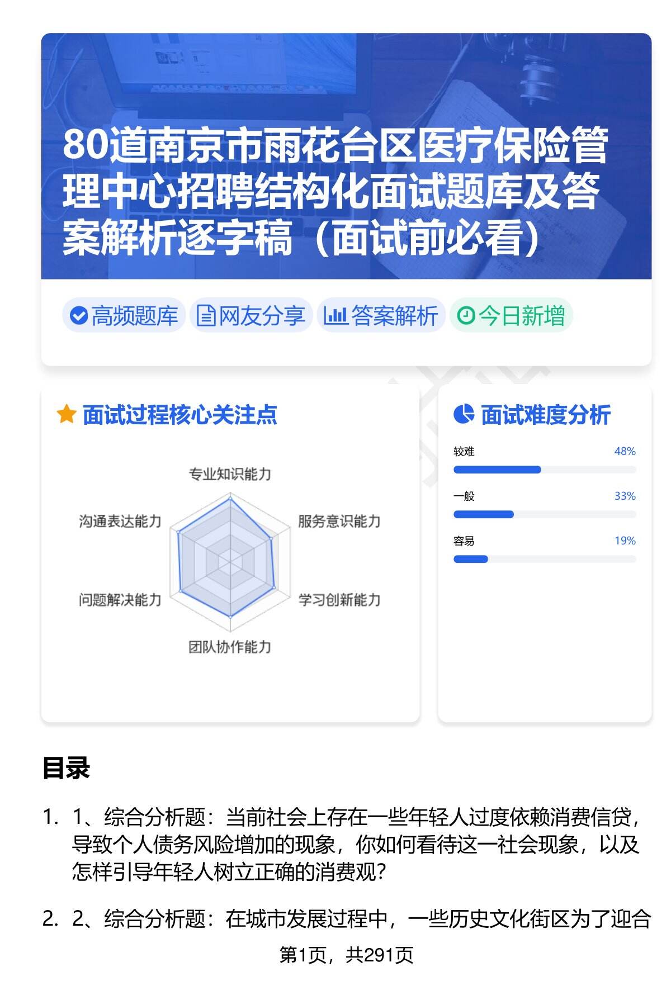Click the bar chart icon beside 答案解析
The height and width of the screenshot is (981, 671).
click(335, 316)
